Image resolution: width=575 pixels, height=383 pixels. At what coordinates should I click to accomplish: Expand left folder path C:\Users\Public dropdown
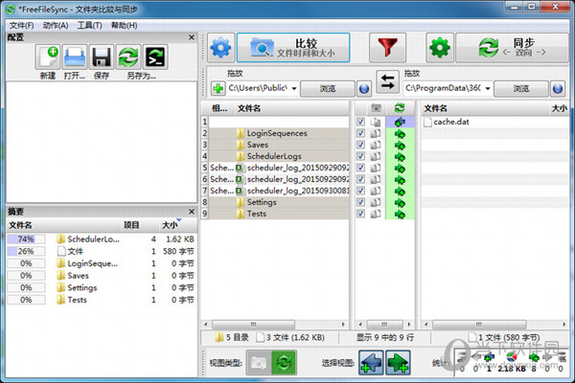tap(294, 89)
